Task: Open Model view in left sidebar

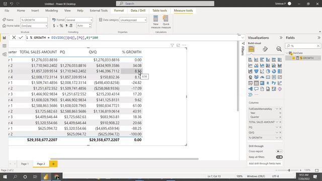Action: pyautogui.click(x=5, y=54)
